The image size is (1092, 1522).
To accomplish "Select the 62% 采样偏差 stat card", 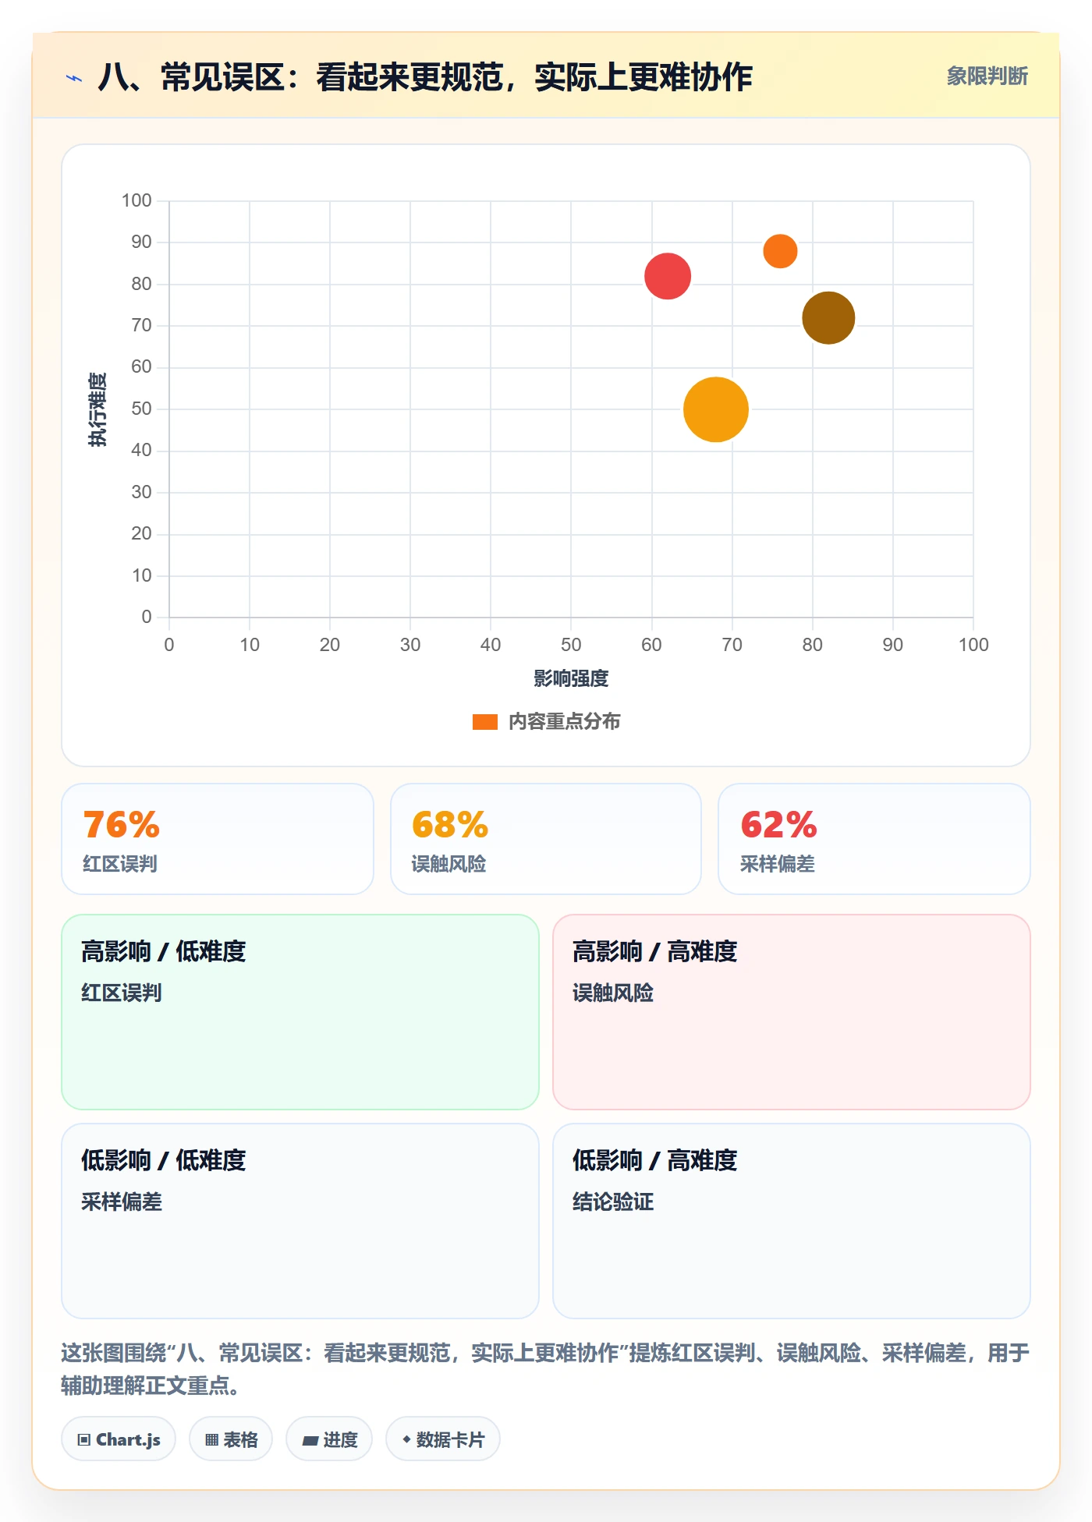I will tap(874, 839).
